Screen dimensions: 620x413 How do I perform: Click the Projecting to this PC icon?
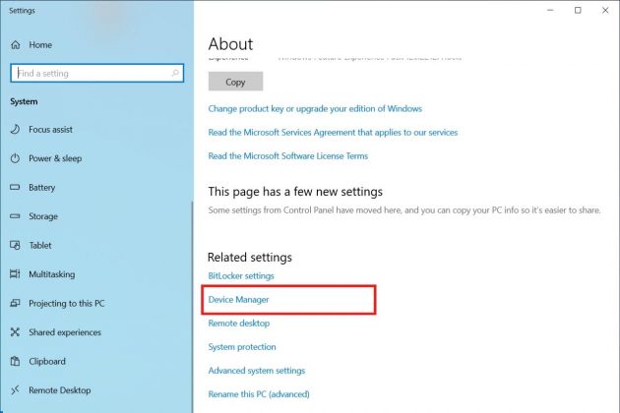(15, 303)
